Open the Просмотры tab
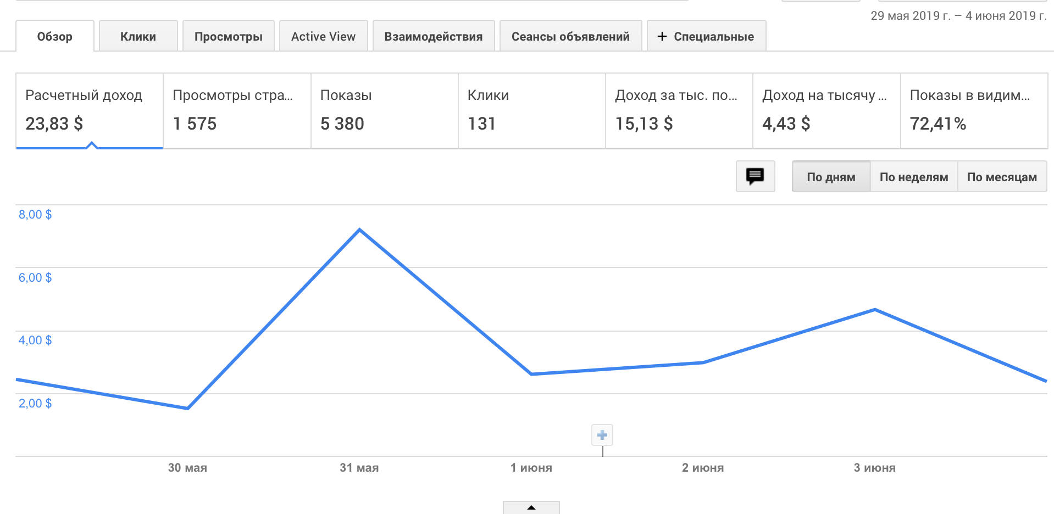1054x514 pixels. 228,37
